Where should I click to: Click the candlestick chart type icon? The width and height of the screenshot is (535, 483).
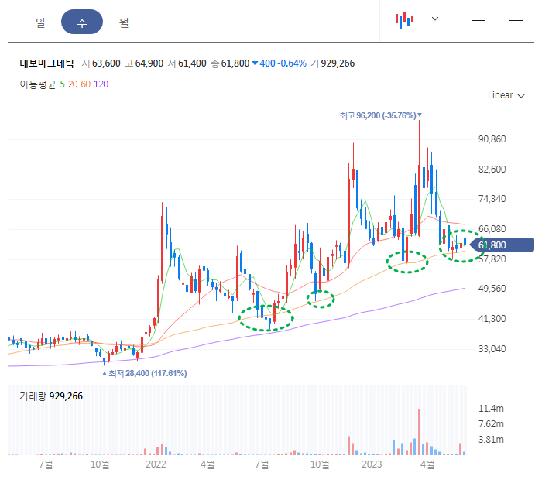(x=404, y=20)
